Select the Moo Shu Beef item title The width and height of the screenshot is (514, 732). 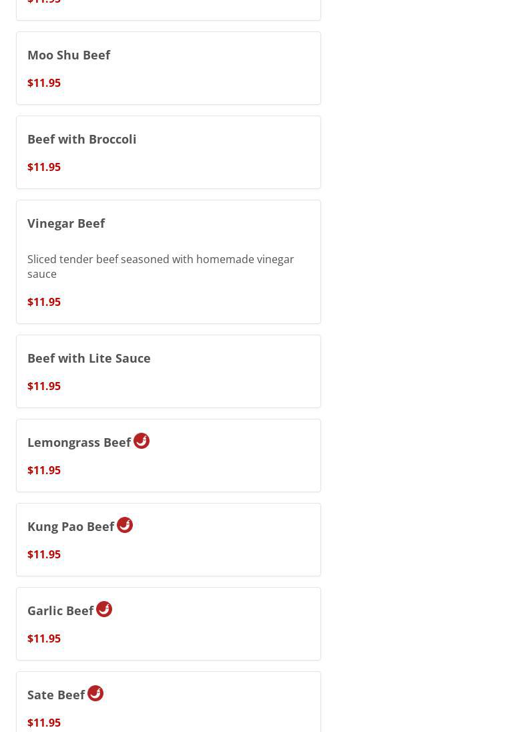(x=69, y=55)
